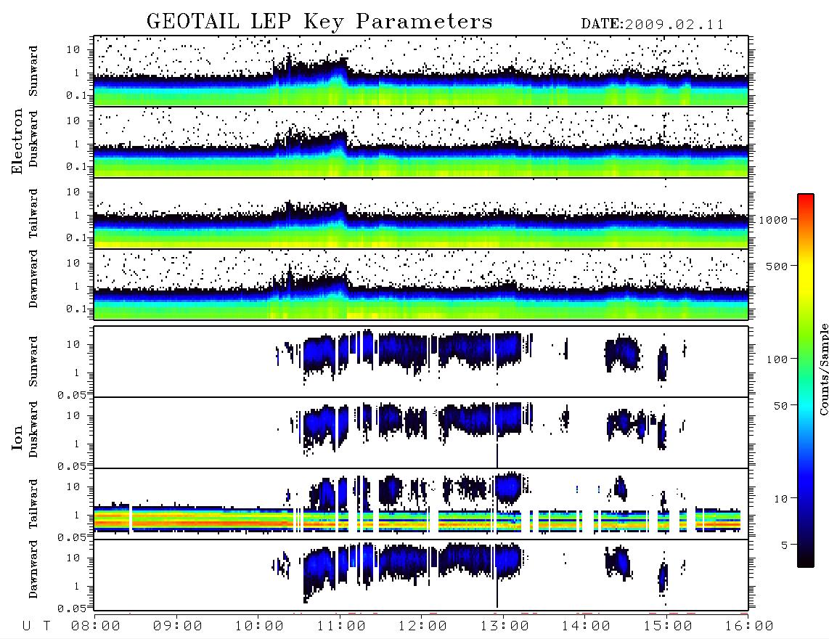Click the Electron "Dawnward" panel label
Screen dimensions: 829x639
click(33, 279)
